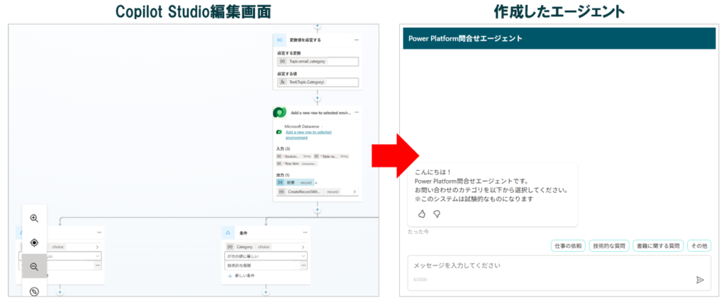Screen dimensions: 726x302
Task: Click the 結果 record output variable chip
Action: click(295, 182)
